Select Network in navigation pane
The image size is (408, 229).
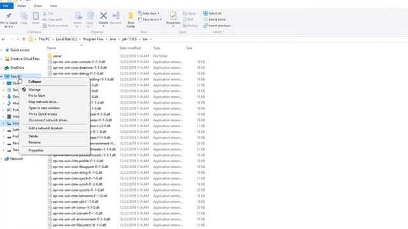tap(17, 158)
